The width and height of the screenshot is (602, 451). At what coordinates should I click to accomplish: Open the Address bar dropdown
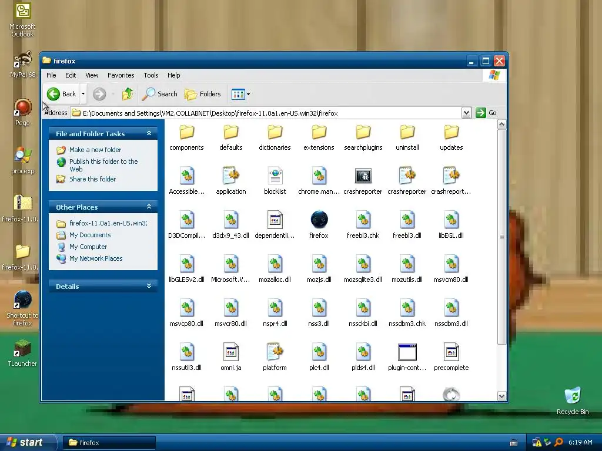(466, 113)
